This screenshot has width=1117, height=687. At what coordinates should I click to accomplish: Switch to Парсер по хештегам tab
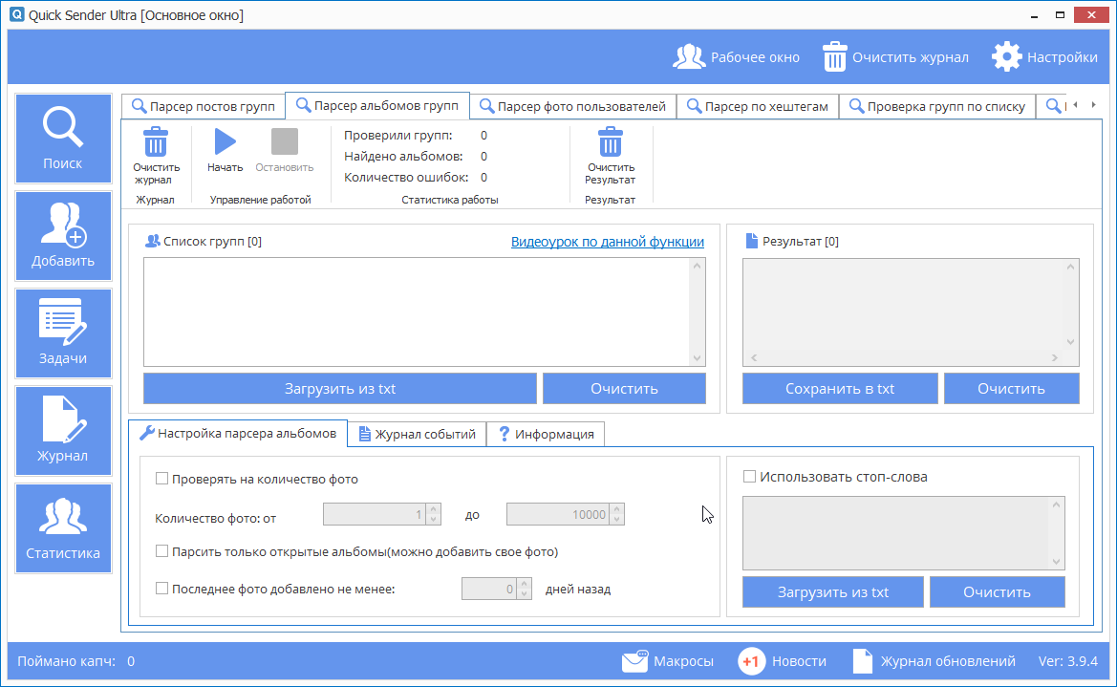(758, 106)
